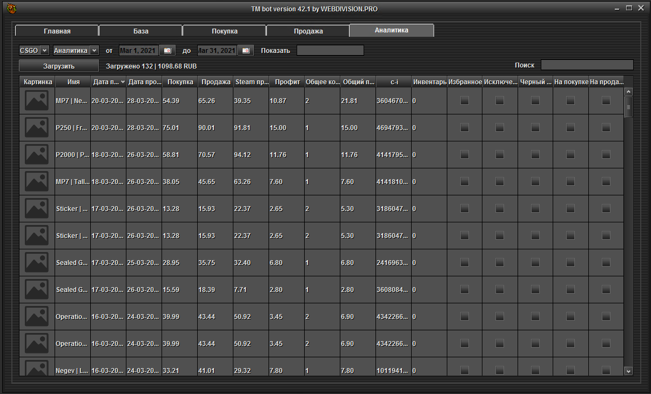Focus the Поиск search field
This screenshot has height=394, width=651.
587,65
